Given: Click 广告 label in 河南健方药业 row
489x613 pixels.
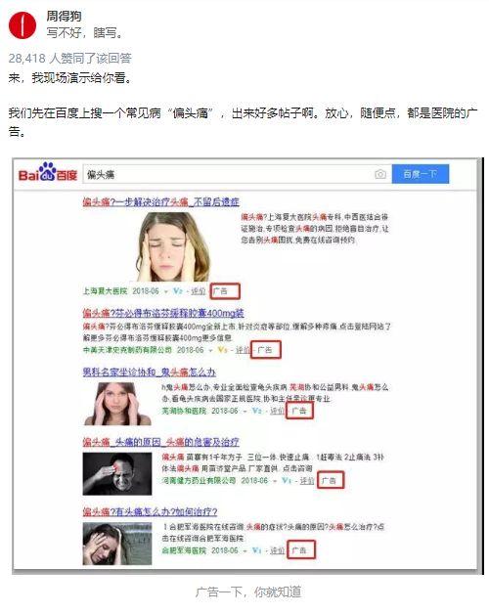Looking at the screenshot, I should [x=331, y=480].
